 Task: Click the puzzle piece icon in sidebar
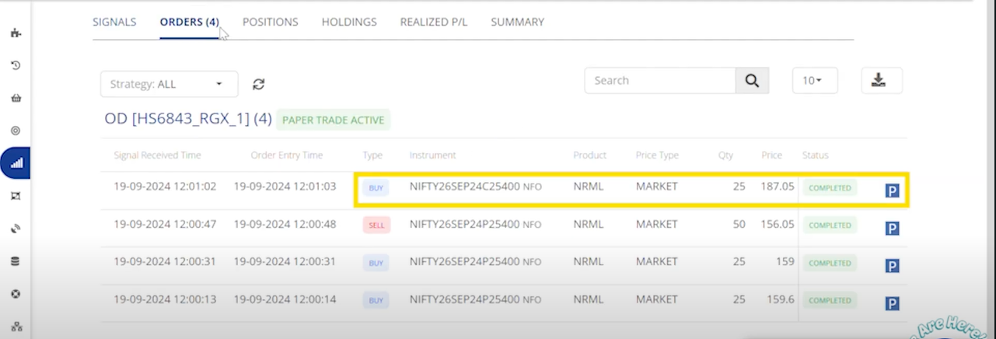(16, 33)
